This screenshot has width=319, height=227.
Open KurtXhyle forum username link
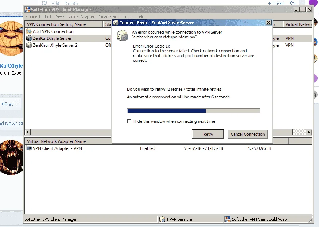11,66
